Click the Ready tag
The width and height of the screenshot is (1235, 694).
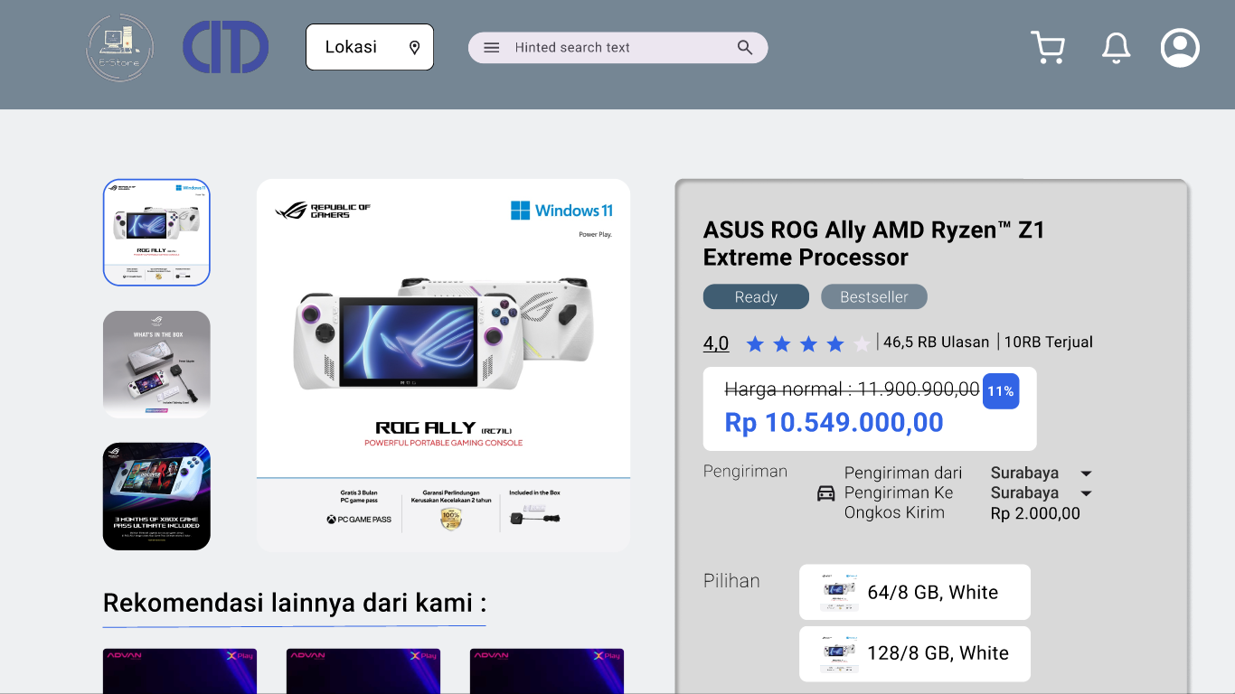[x=756, y=296]
